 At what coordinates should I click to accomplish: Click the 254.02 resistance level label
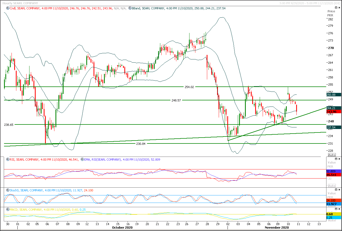click(189, 87)
